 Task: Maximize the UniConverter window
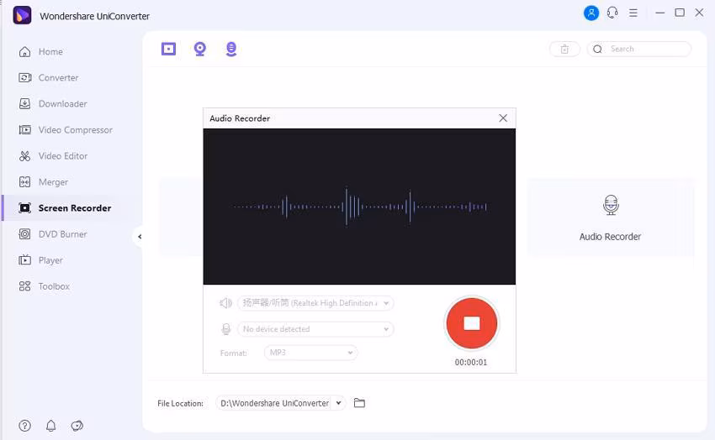680,13
